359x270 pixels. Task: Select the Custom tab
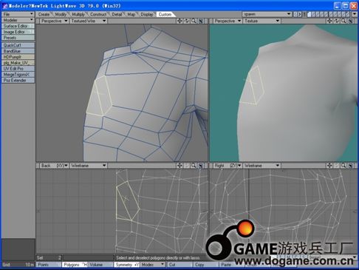[165, 15]
